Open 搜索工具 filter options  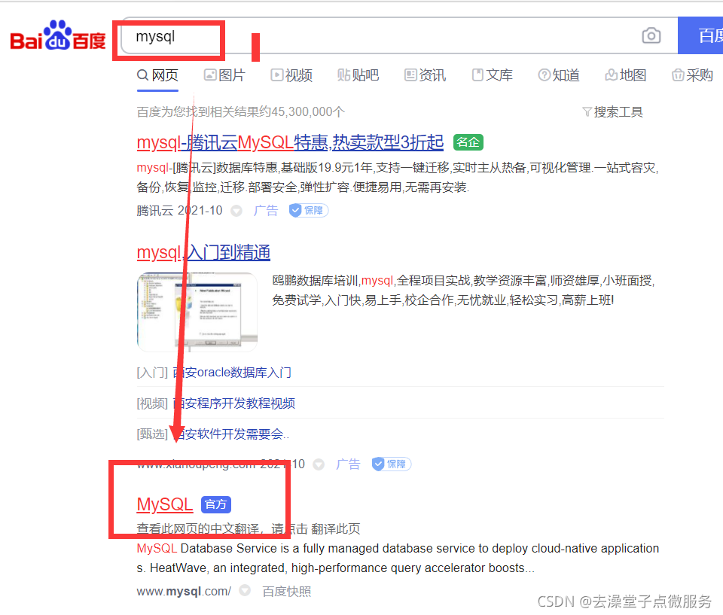coord(613,112)
